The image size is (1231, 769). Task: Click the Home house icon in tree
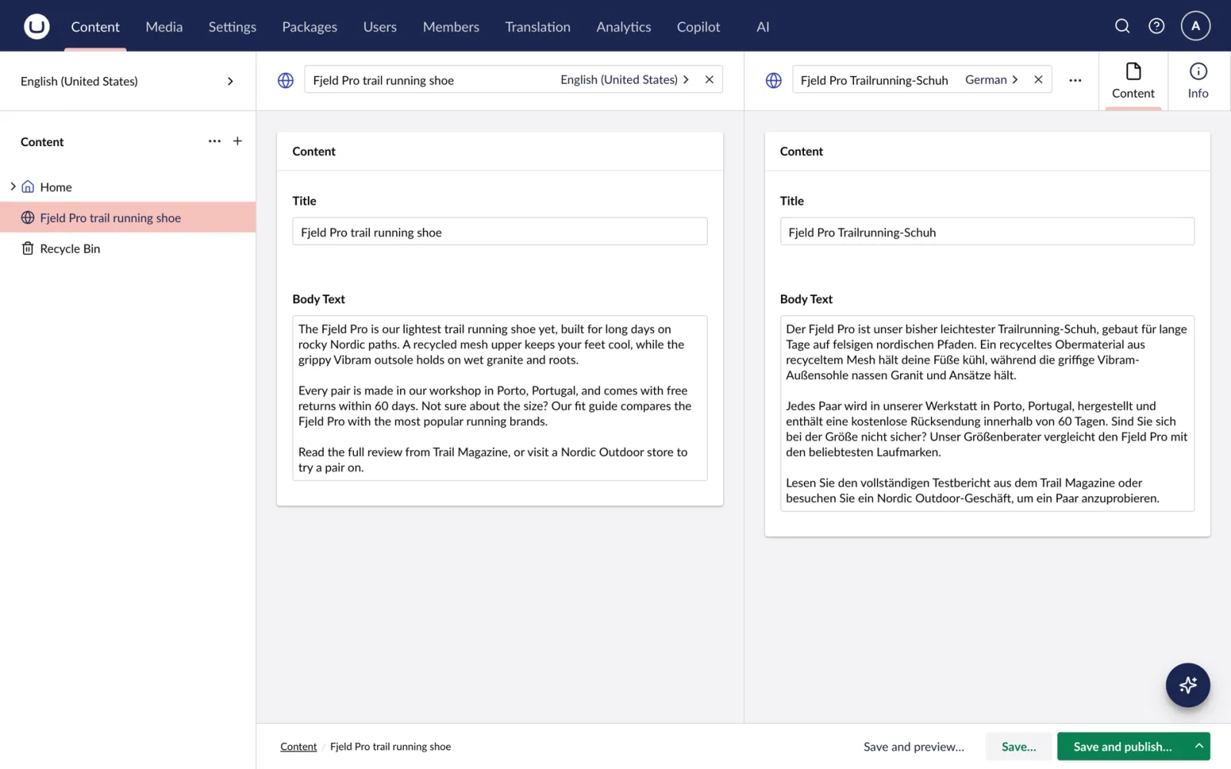28,187
